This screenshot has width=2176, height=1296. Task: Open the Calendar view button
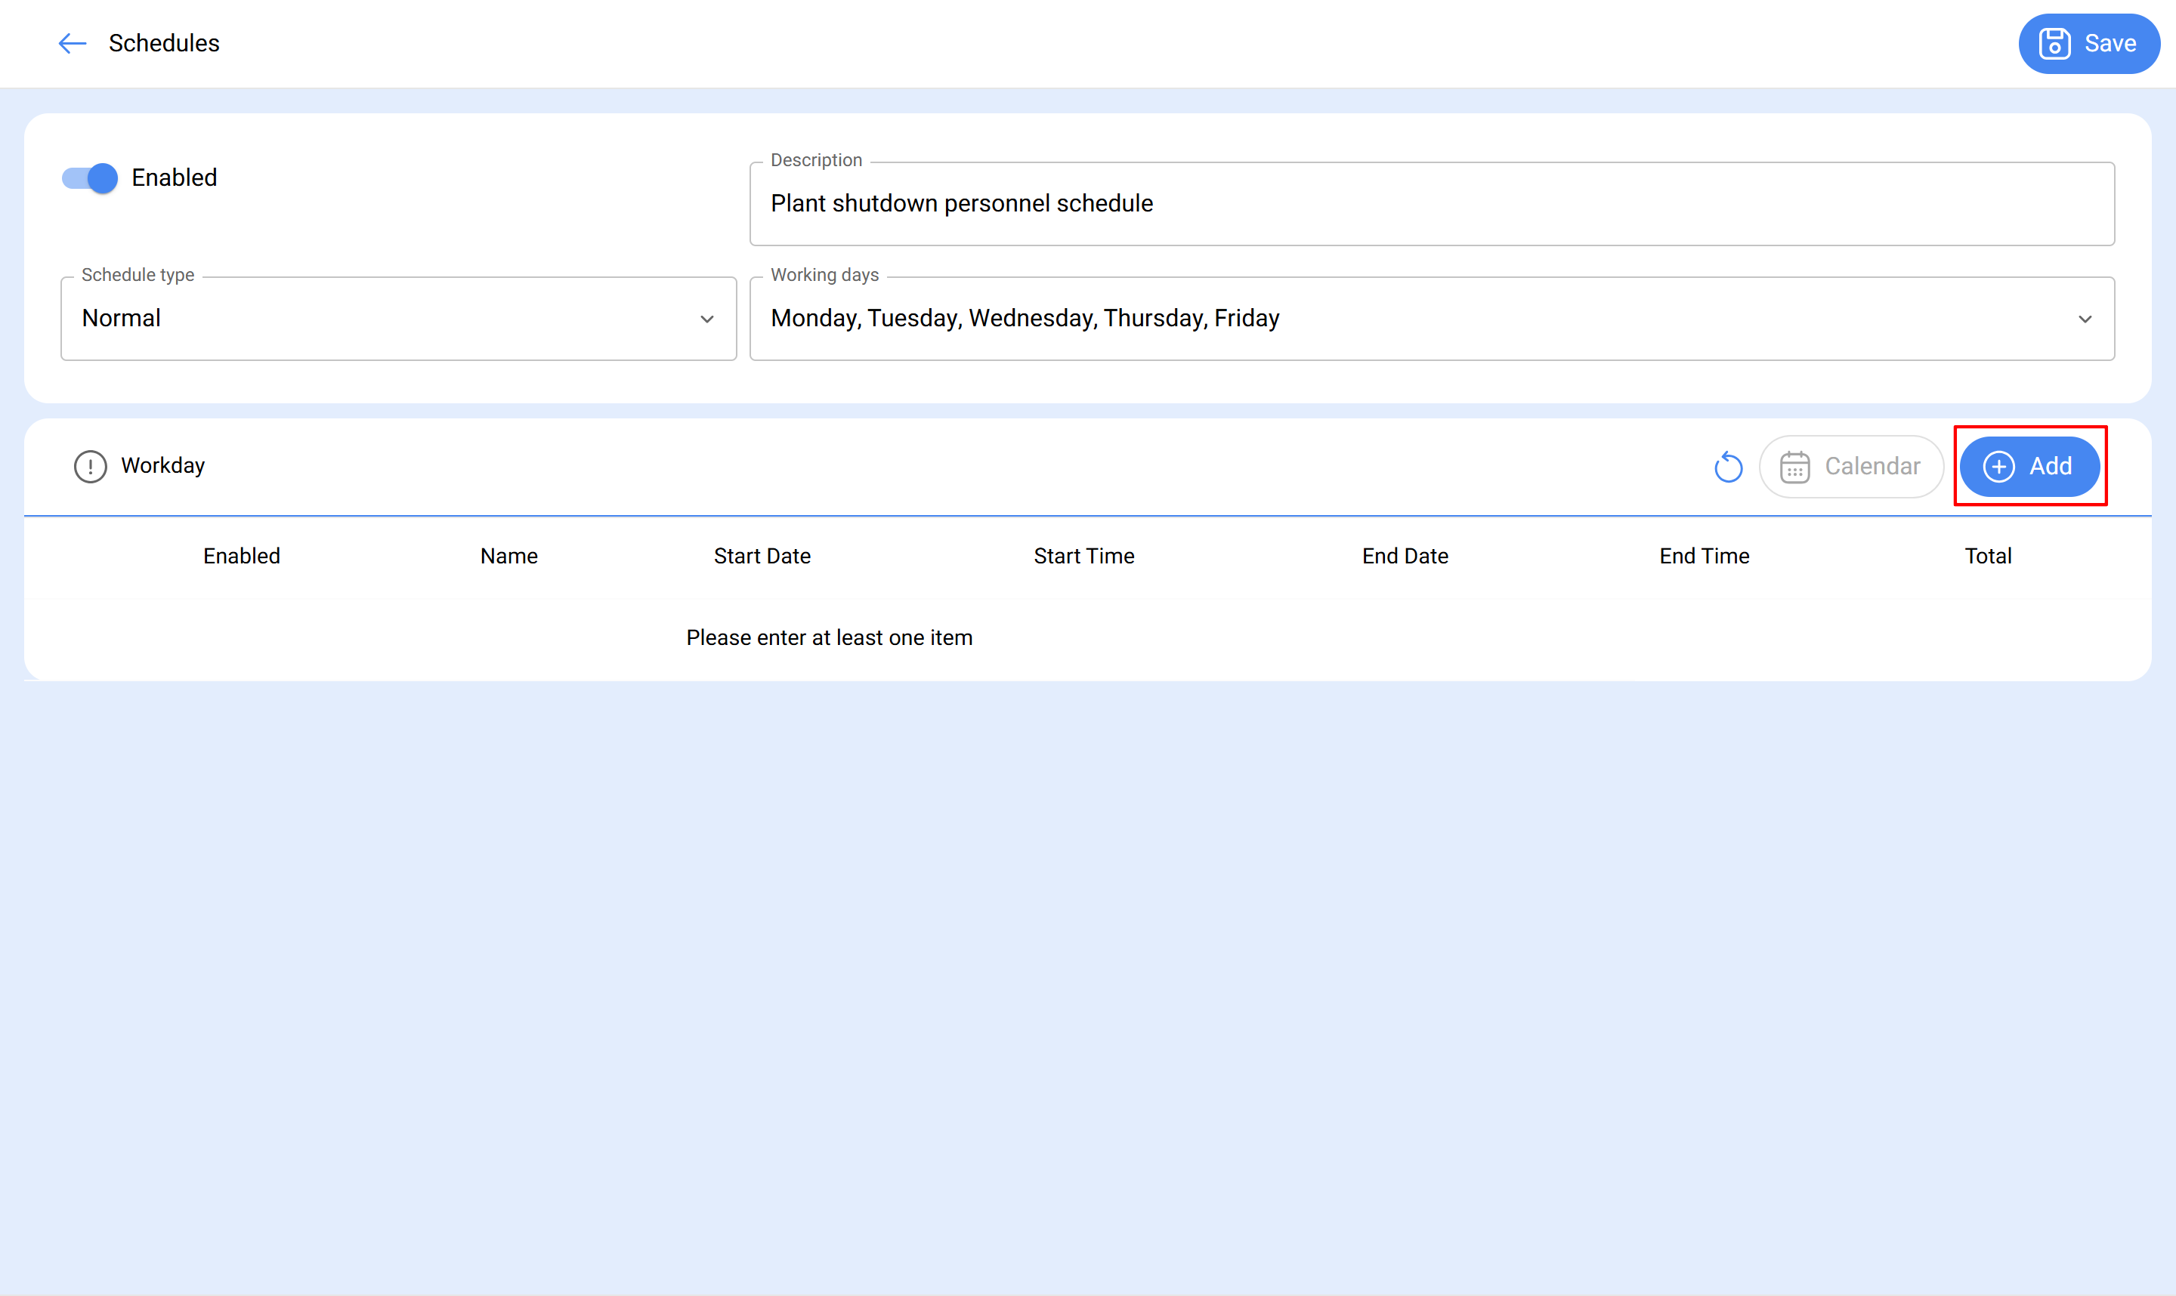1852,467
